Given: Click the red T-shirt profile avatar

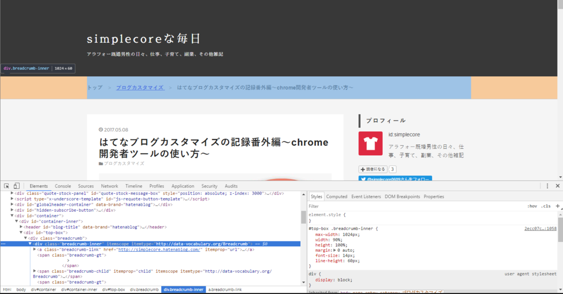Looking at the screenshot, I should pyautogui.click(x=370, y=143).
